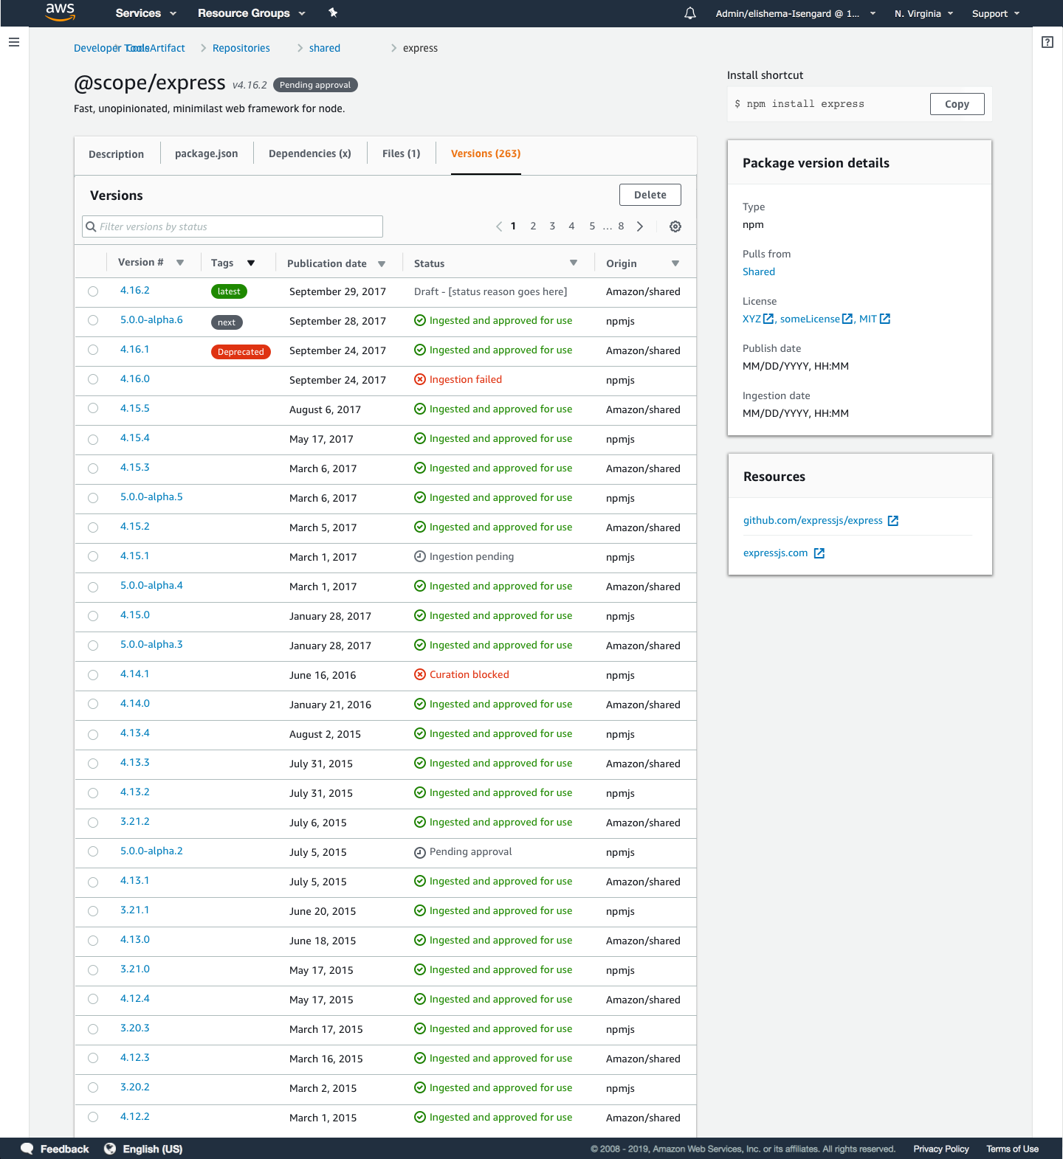Switch to the Dependencies (x) tab

pyautogui.click(x=310, y=153)
